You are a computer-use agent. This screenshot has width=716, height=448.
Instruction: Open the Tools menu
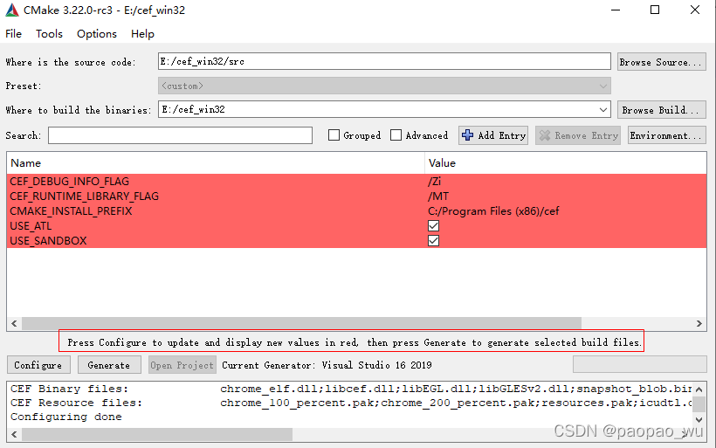click(x=49, y=34)
